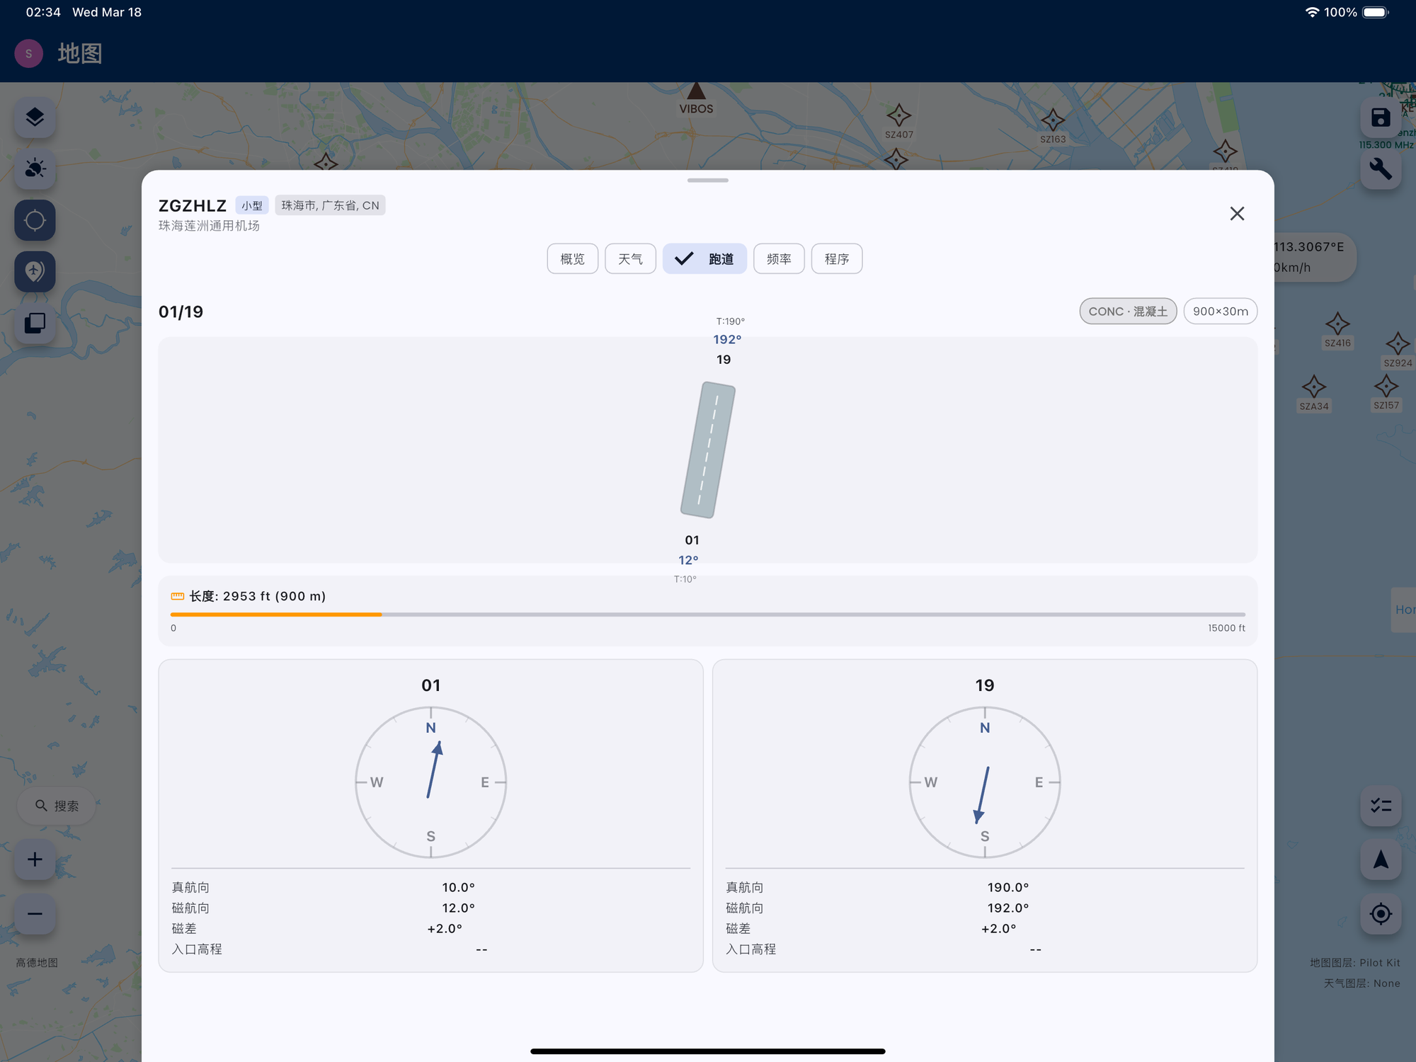
Task: Tap the north-up navigation arrow icon
Action: pyautogui.click(x=1380, y=860)
